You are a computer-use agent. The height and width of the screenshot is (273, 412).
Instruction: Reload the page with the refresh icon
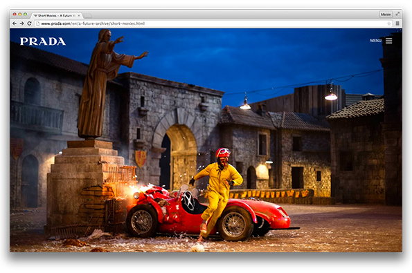click(29, 23)
